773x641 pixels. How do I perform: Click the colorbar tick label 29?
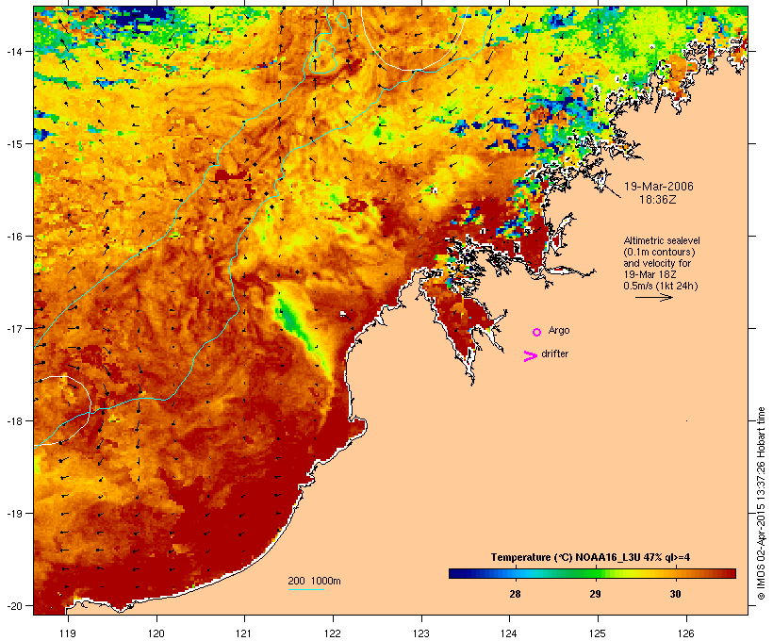595,594
